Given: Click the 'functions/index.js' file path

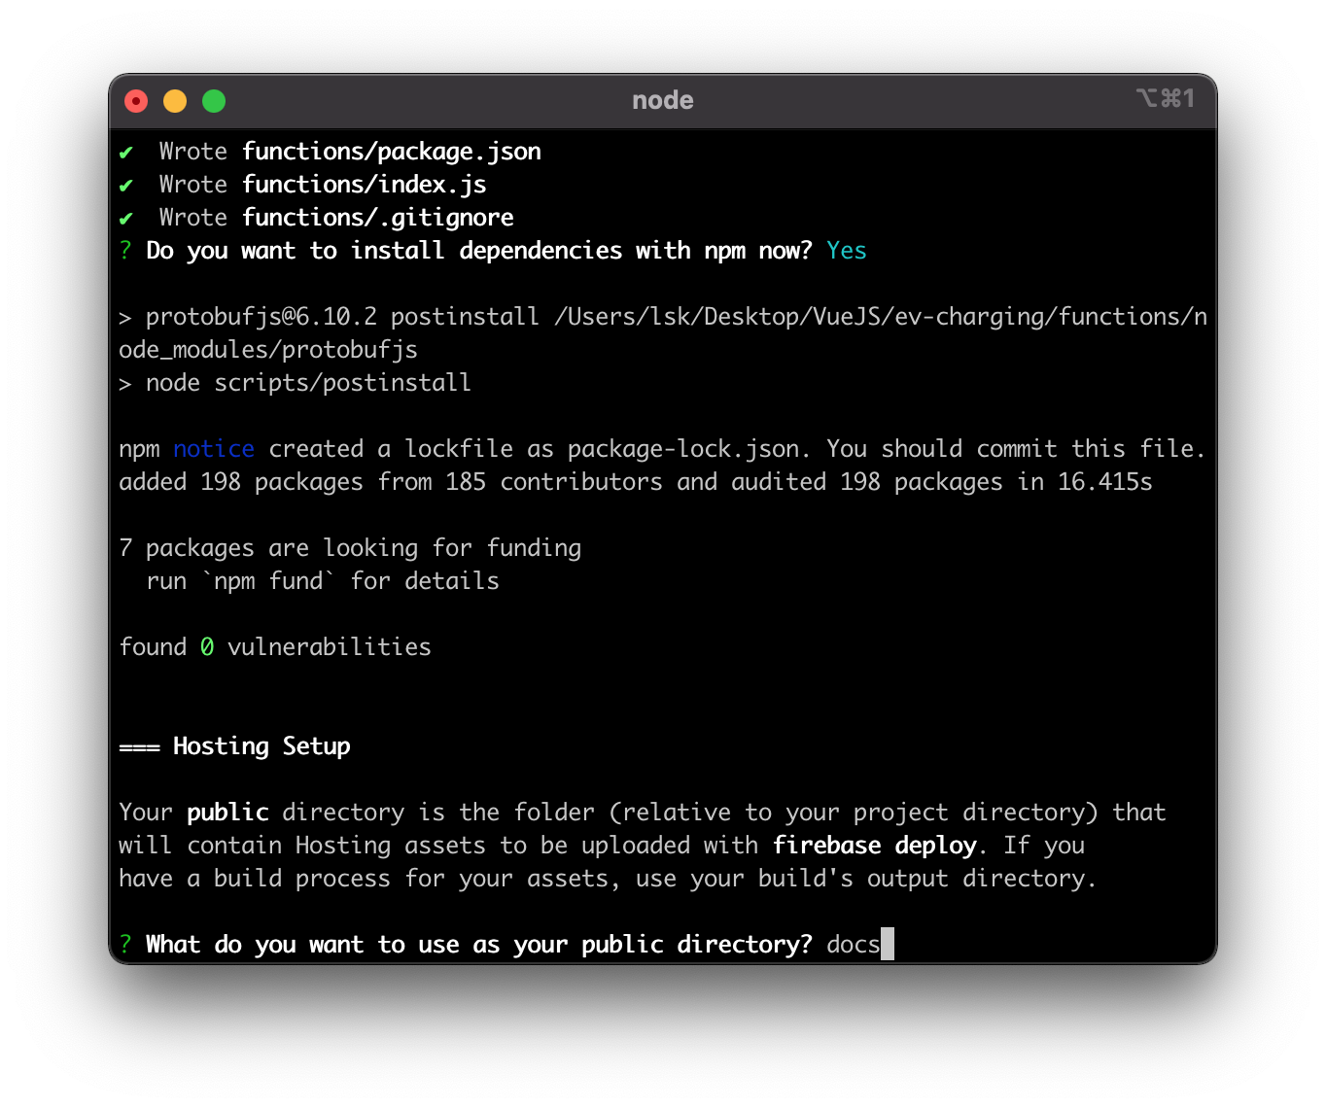Looking at the screenshot, I should pyautogui.click(x=365, y=185).
